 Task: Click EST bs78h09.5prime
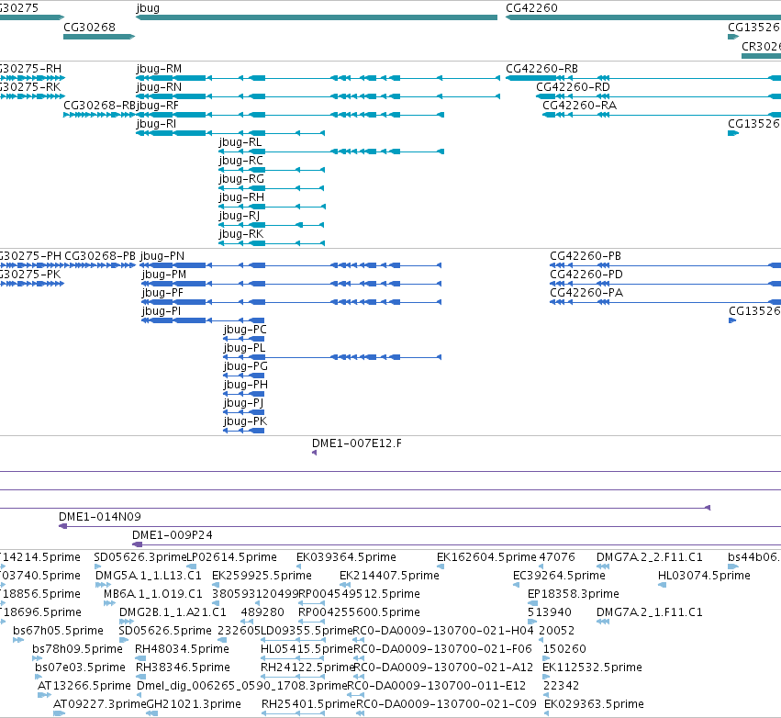pyautogui.click(x=77, y=649)
